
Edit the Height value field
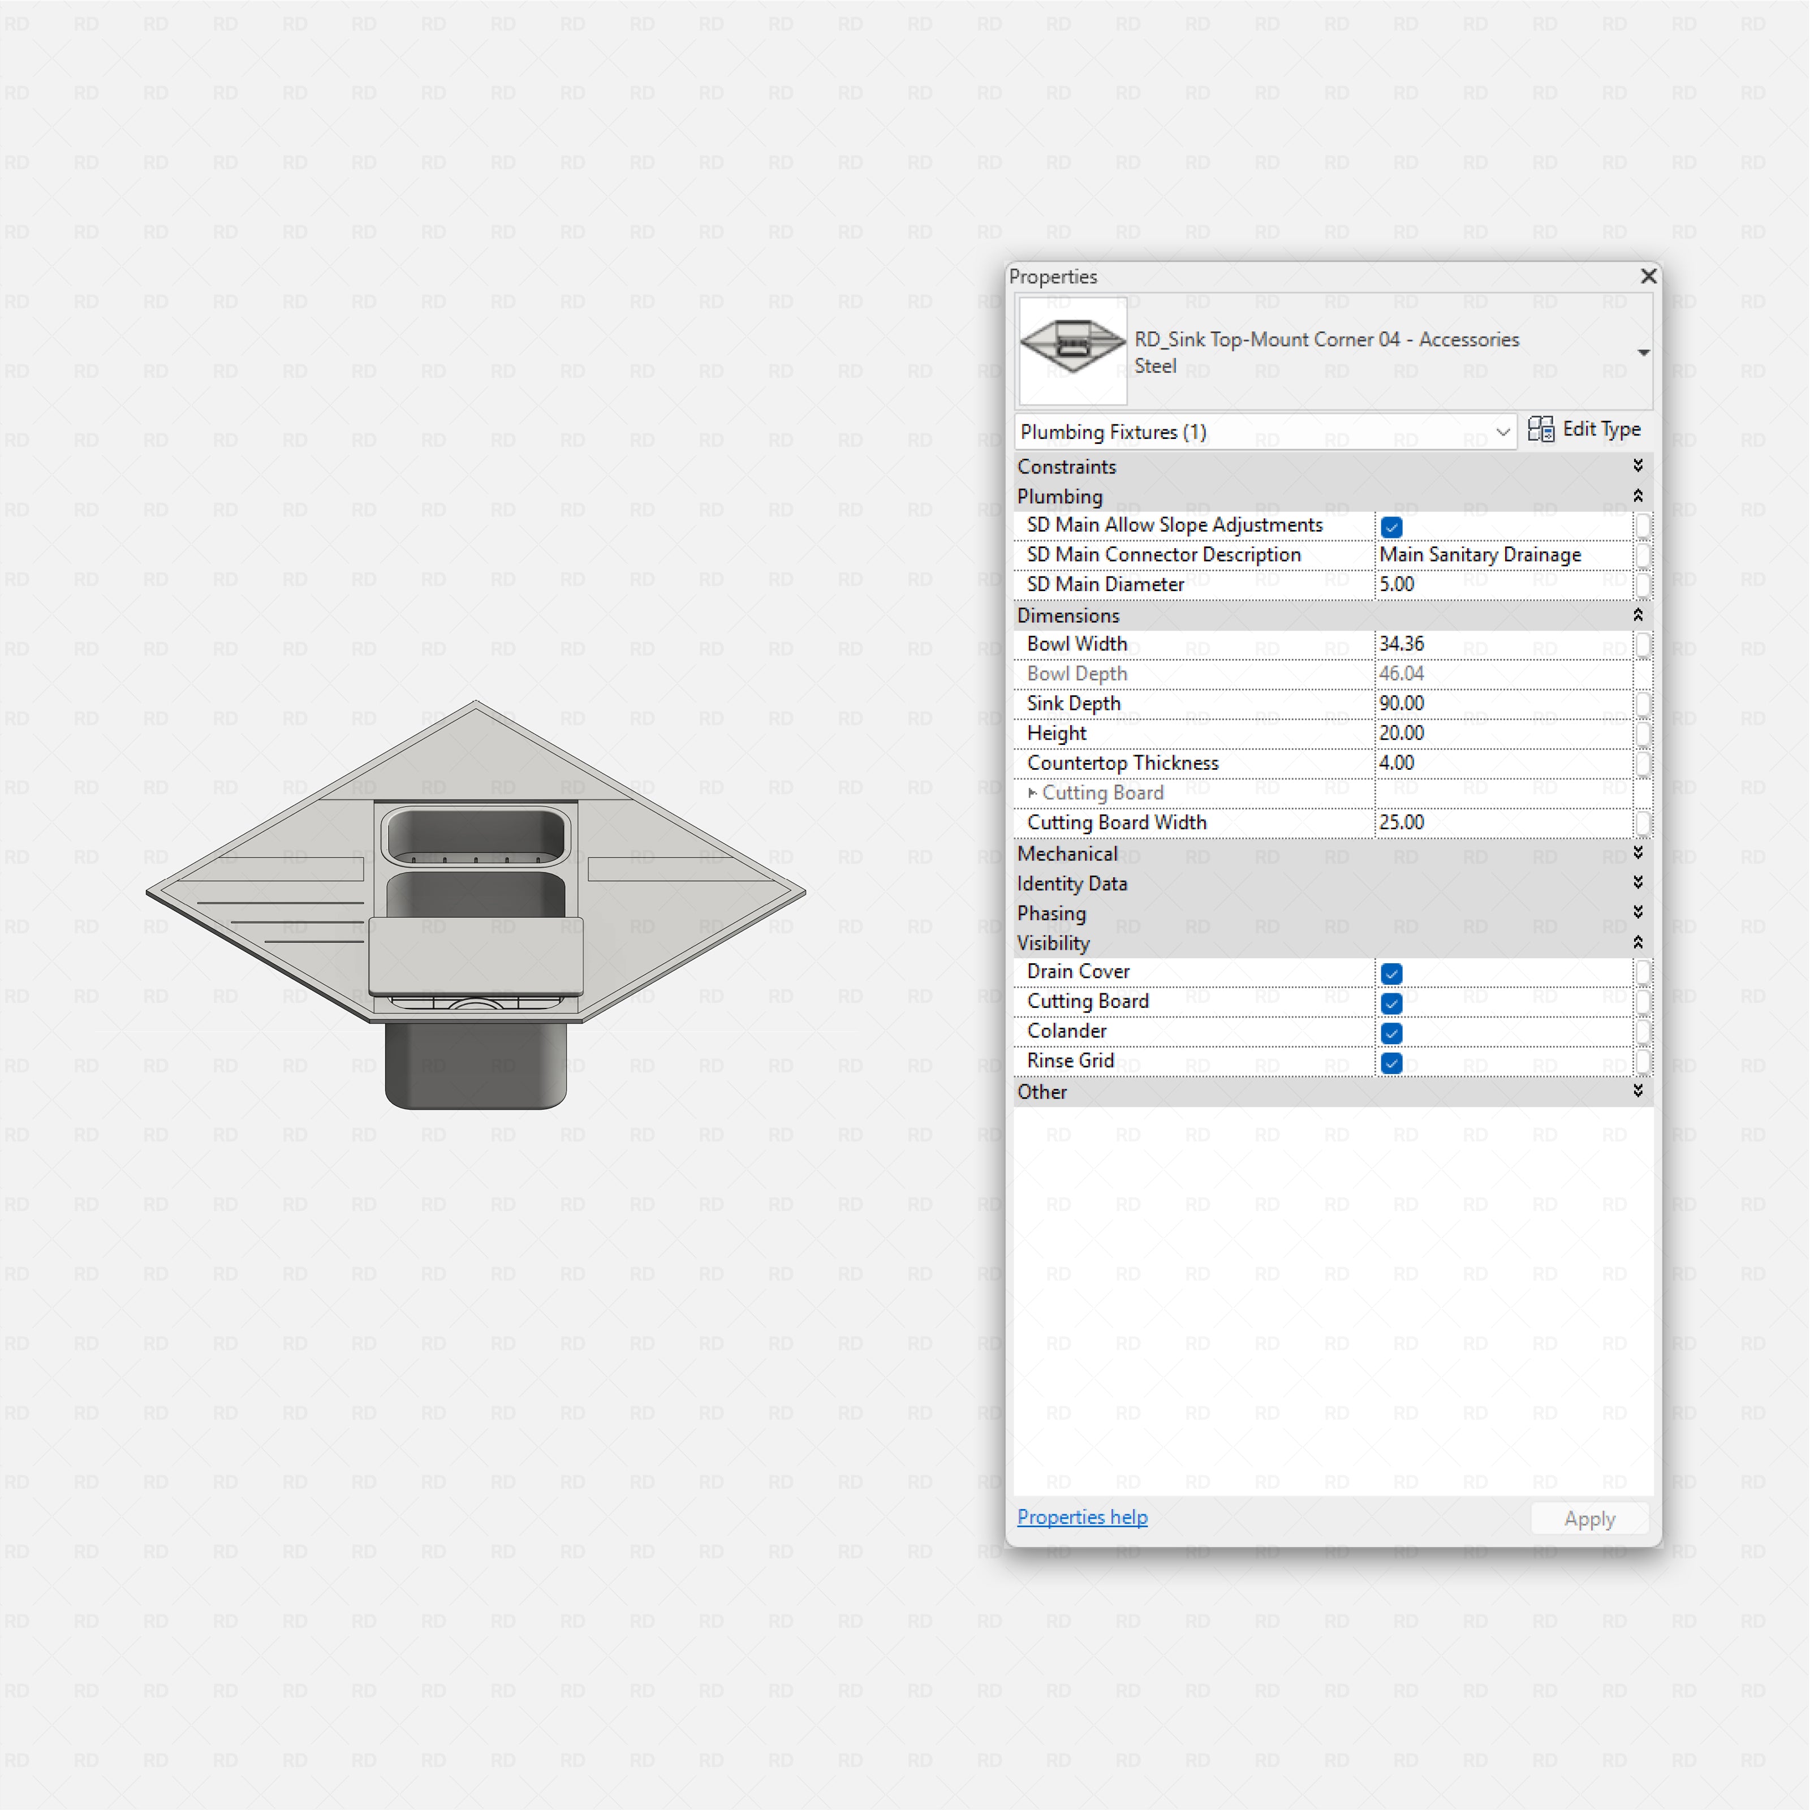(x=1499, y=732)
